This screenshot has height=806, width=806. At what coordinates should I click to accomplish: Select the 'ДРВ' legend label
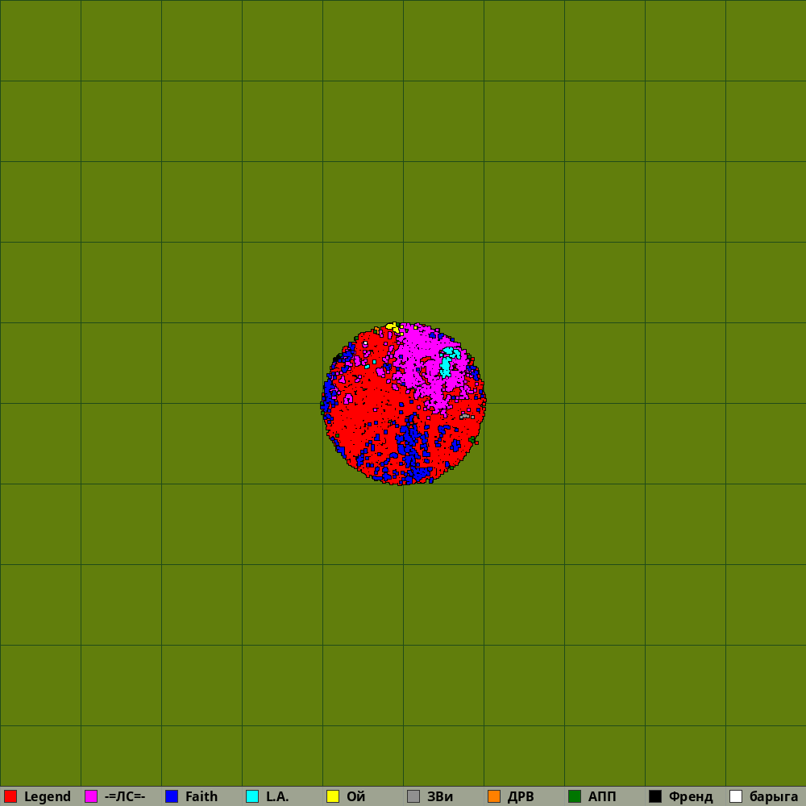tap(521, 796)
